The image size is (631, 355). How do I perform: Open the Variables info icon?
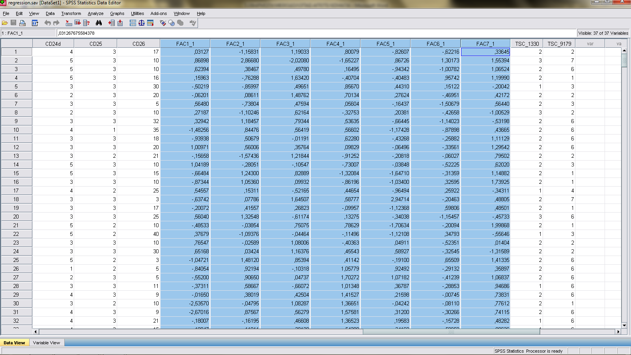pos(86,23)
